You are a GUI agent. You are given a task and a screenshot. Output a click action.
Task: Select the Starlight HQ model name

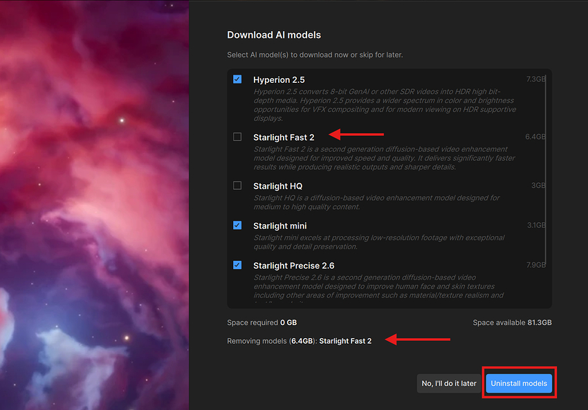click(x=278, y=186)
